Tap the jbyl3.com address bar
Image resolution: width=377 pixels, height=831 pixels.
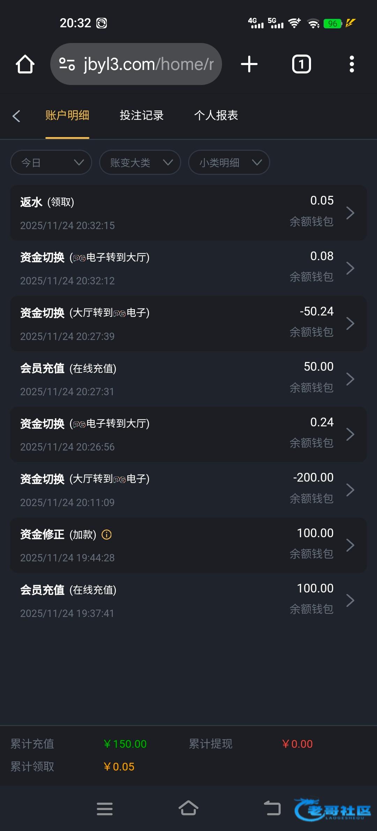(x=148, y=64)
